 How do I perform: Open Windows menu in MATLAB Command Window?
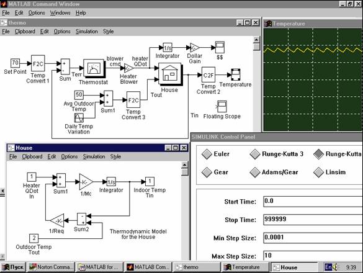pos(60,13)
